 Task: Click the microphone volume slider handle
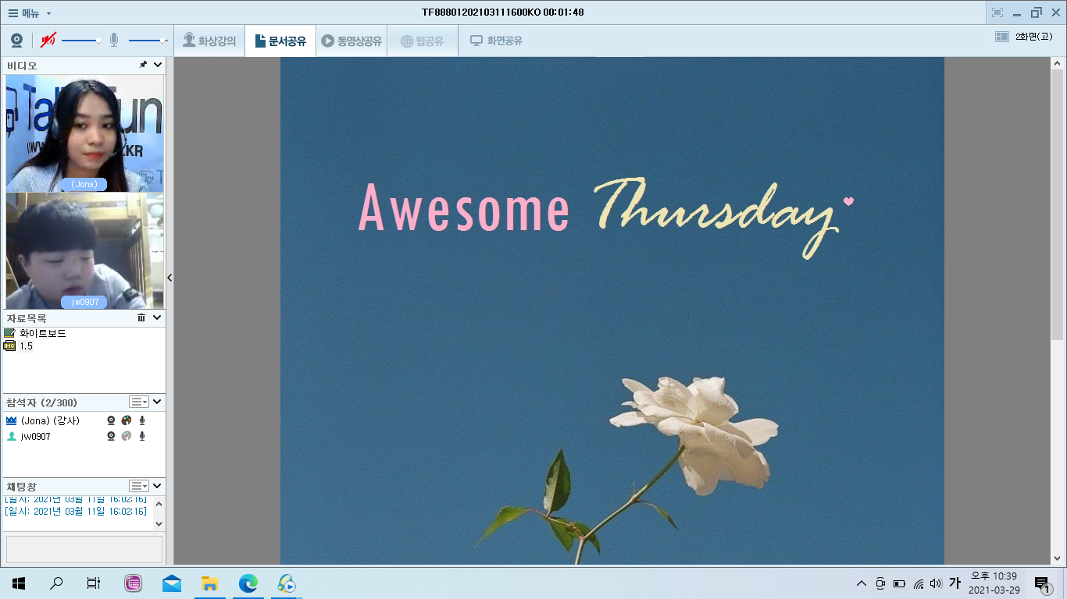pos(163,41)
